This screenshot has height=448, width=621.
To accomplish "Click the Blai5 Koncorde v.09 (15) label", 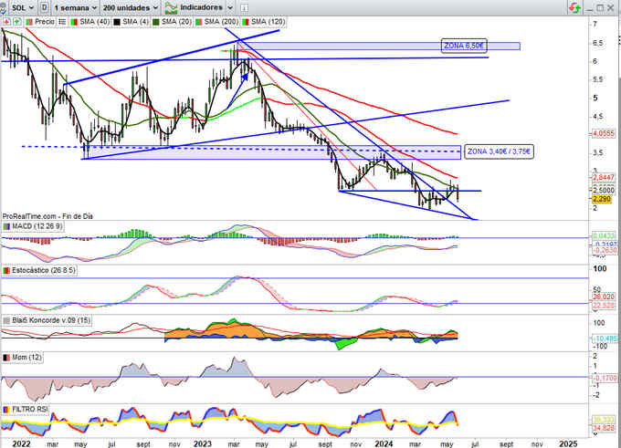I will [51, 319].
